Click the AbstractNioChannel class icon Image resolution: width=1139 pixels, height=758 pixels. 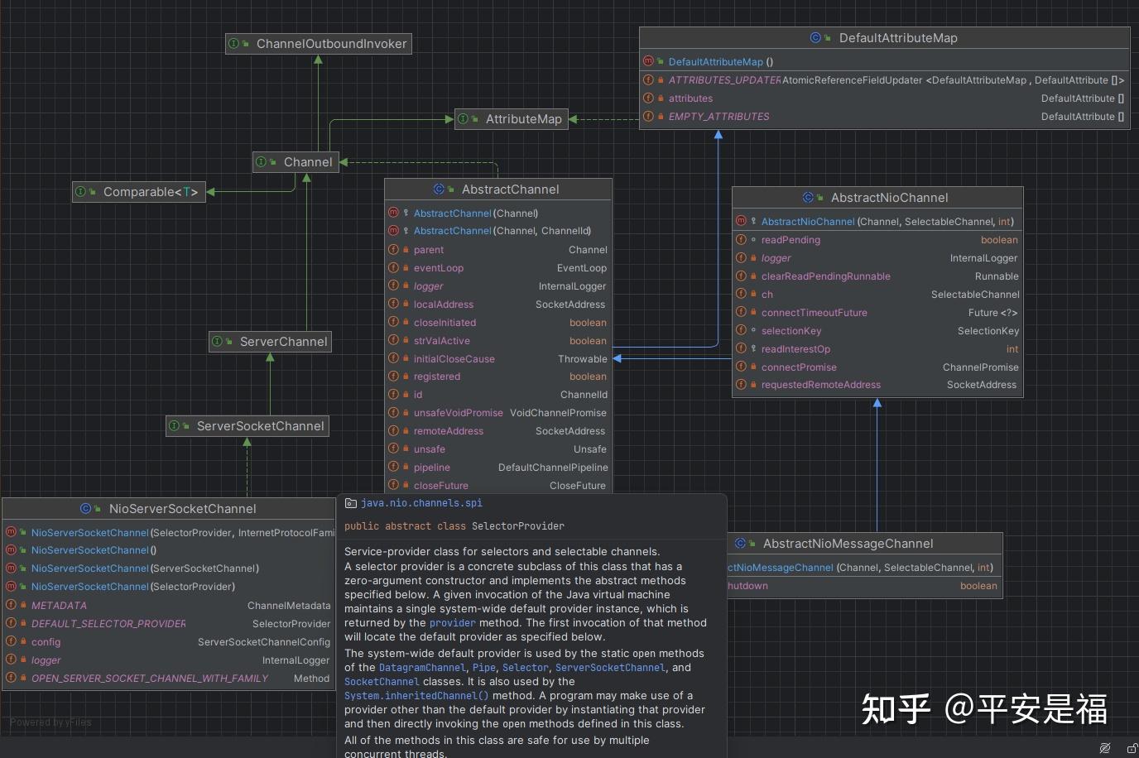(808, 198)
